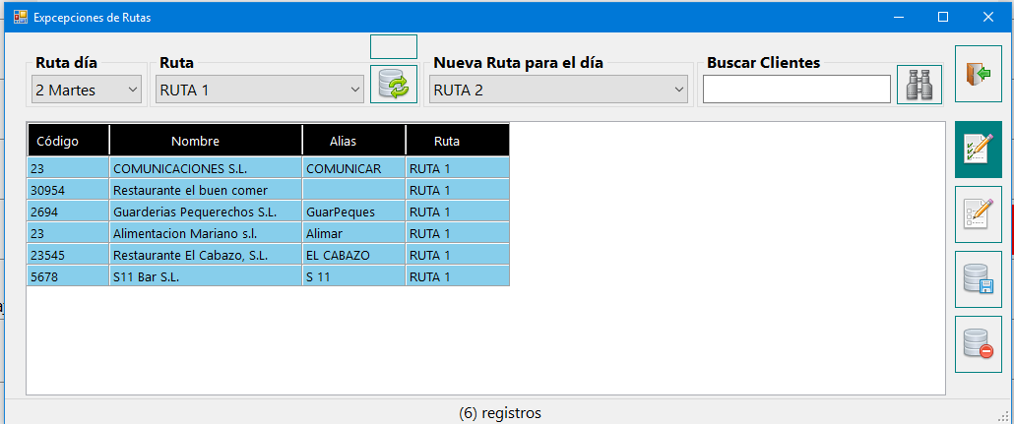Select the COMUNICACIONES S.L. row
Screen dimensions: 1014x424
tap(268, 168)
